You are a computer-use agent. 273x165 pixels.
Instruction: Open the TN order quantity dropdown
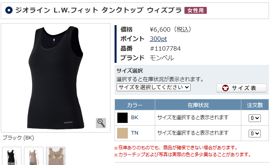click(x=255, y=133)
